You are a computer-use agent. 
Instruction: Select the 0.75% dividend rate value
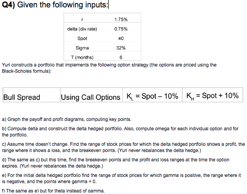pyautogui.click(x=121, y=29)
